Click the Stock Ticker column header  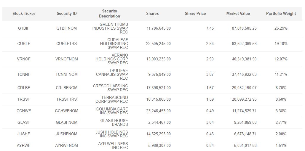[24, 13]
